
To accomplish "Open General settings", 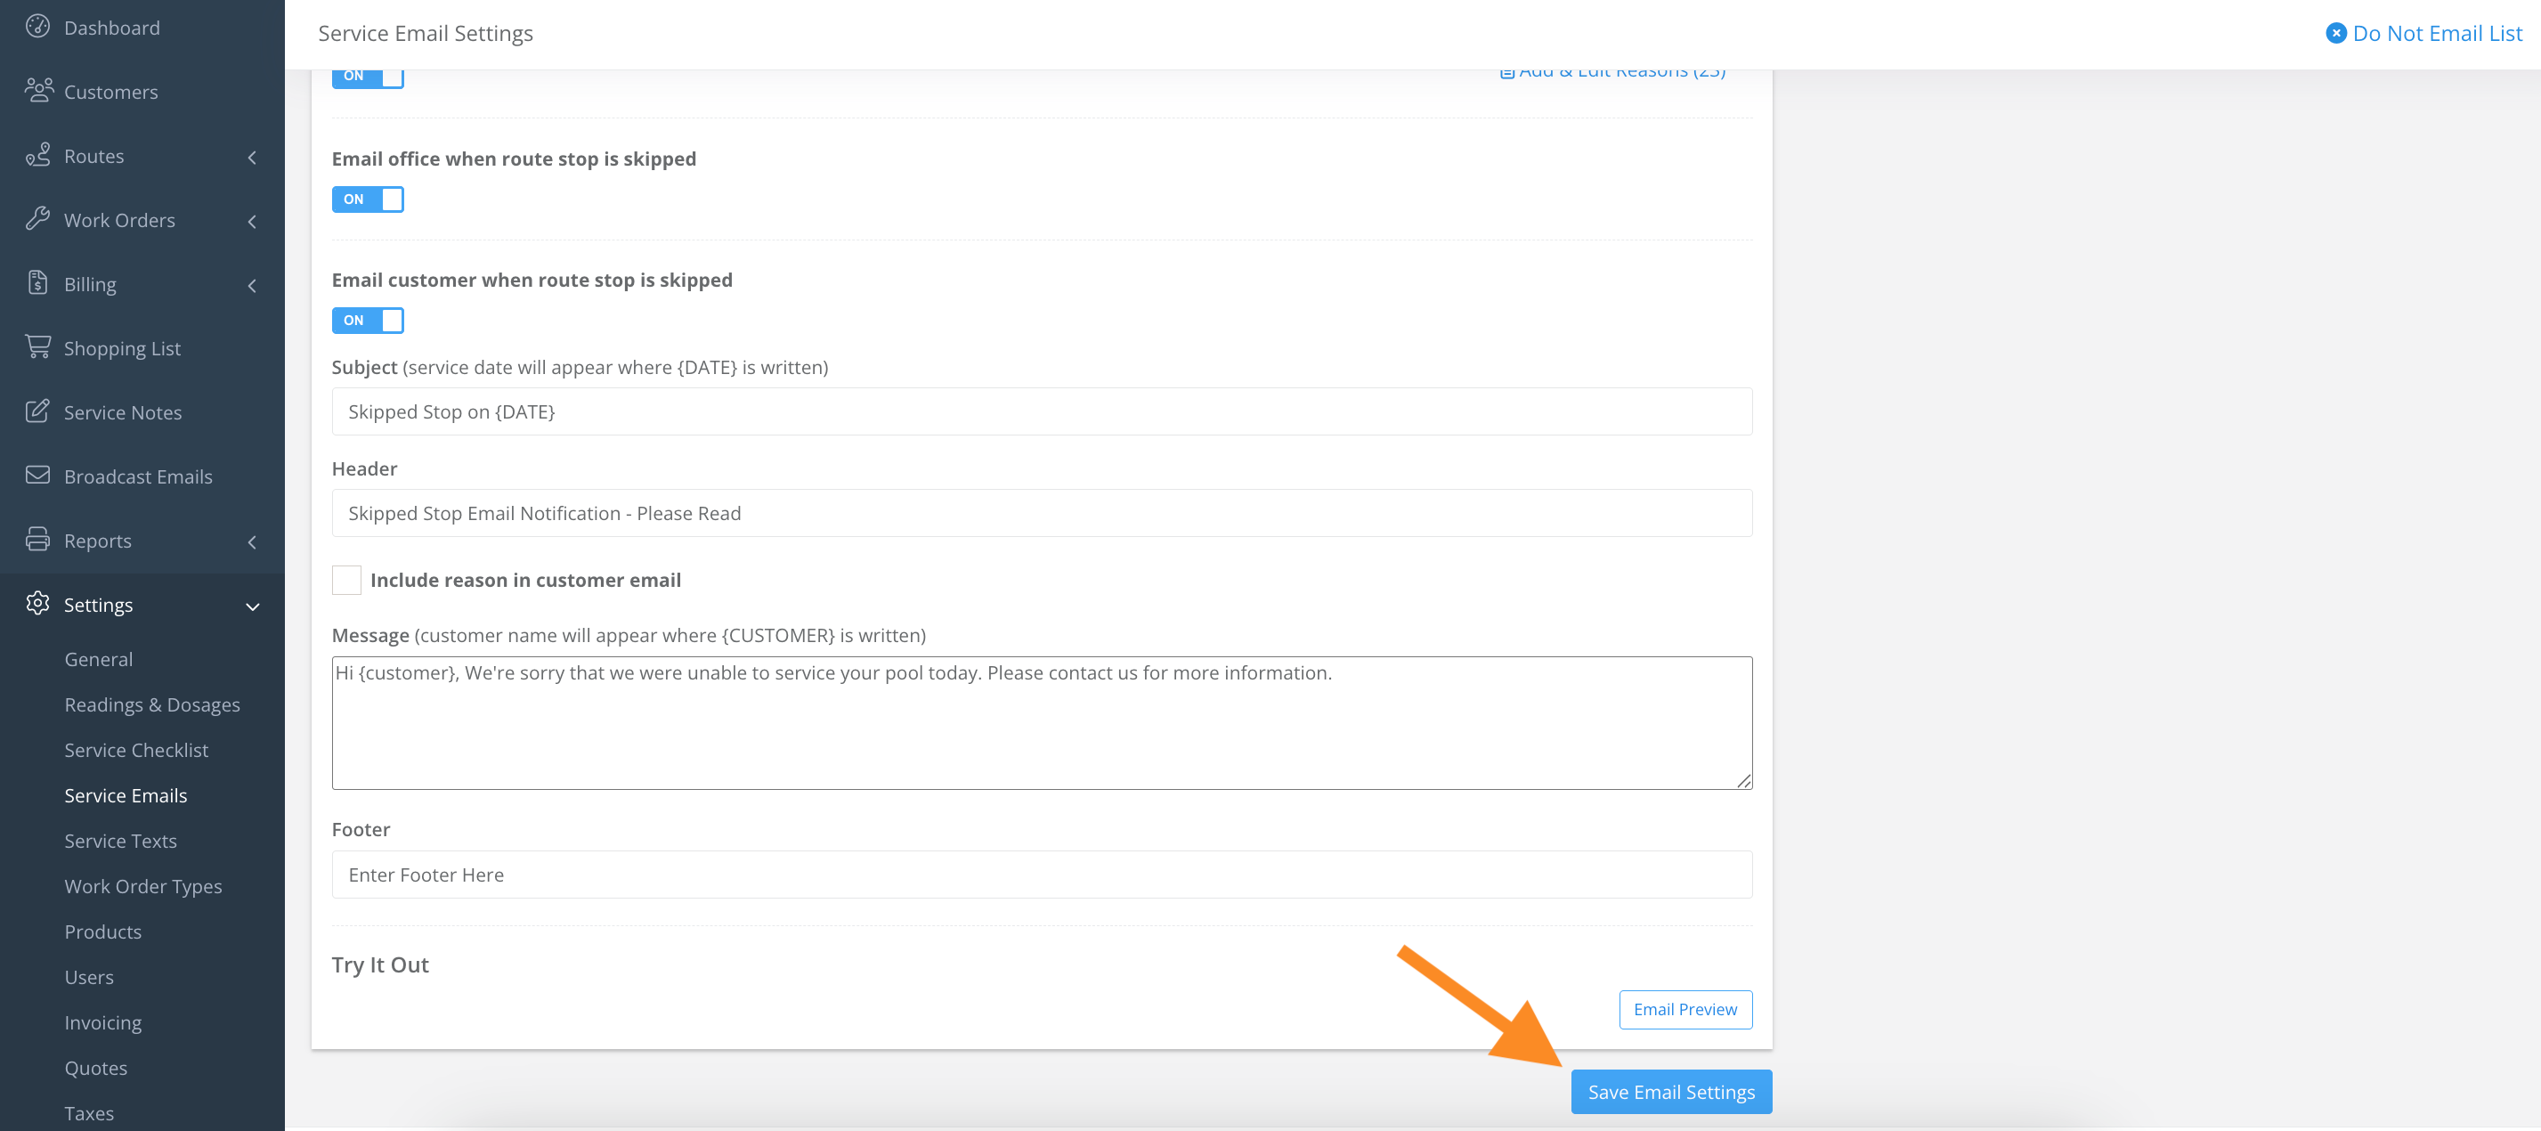I will [x=99, y=659].
